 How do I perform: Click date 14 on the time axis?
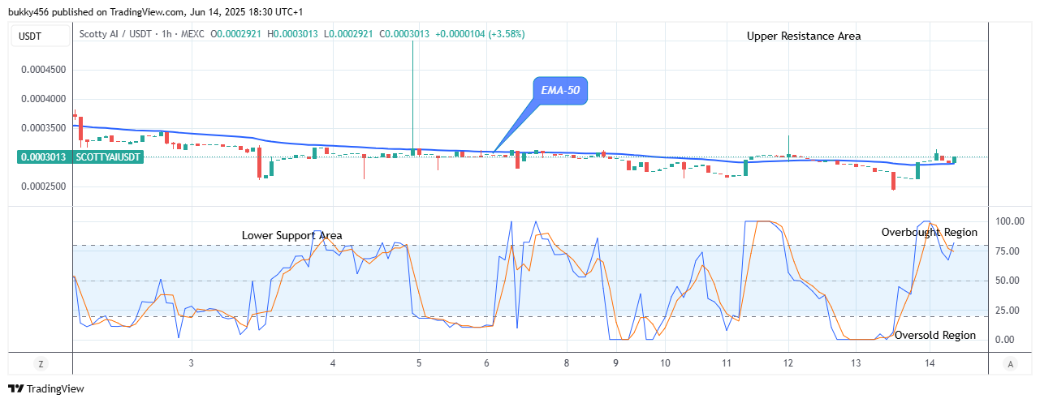tap(931, 363)
